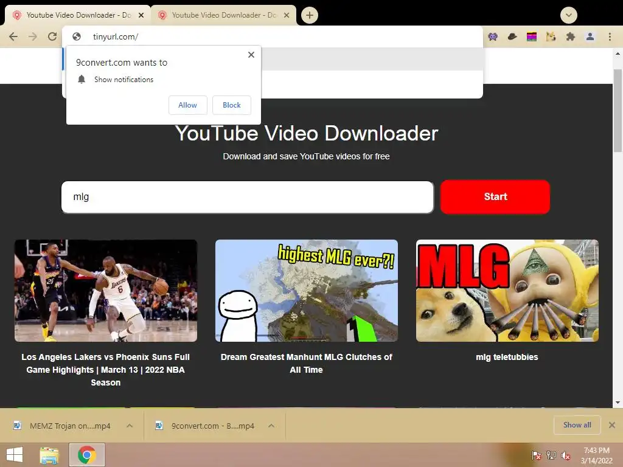This screenshot has width=623, height=467.
Task: Open the mlg teletubbies thumbnail
Action: tap(507, 290)
